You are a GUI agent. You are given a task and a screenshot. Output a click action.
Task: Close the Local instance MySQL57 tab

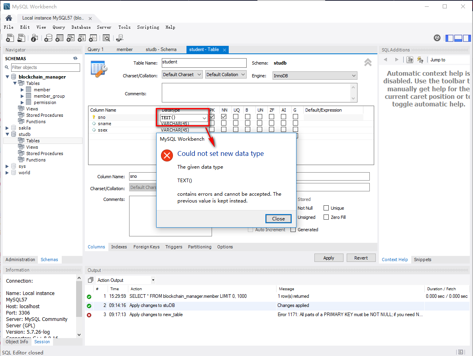90,18
